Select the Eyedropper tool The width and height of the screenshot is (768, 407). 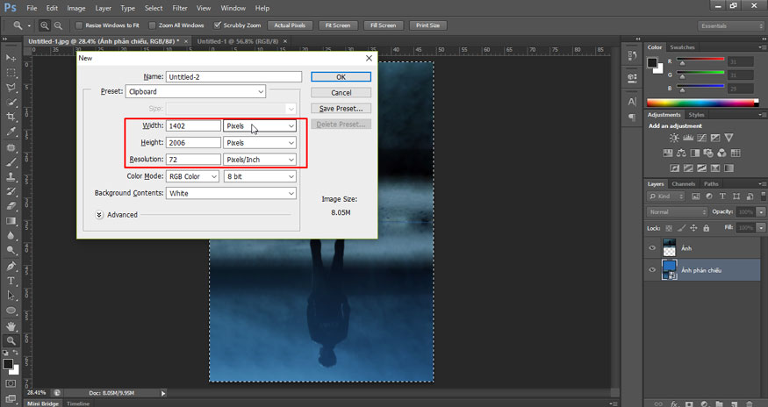[11, 132]
